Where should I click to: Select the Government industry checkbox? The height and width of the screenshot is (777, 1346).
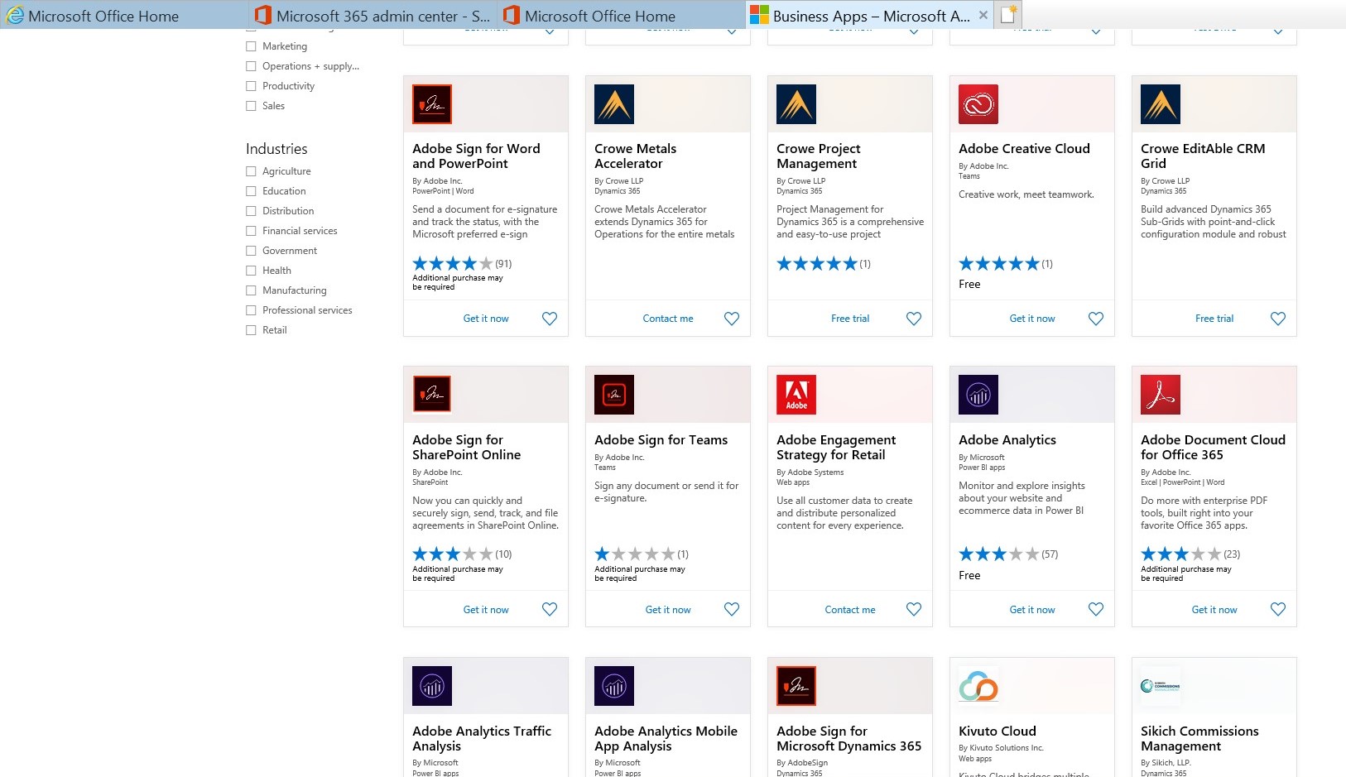point(251,251)
